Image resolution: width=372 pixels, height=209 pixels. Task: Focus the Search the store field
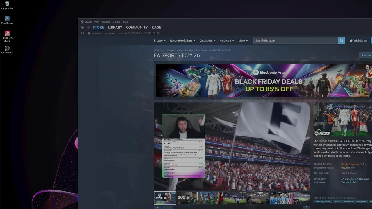(x=296, y=41)
